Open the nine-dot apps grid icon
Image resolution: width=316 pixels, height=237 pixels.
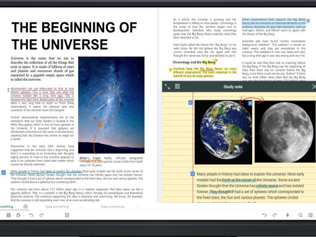coord(67,215)
